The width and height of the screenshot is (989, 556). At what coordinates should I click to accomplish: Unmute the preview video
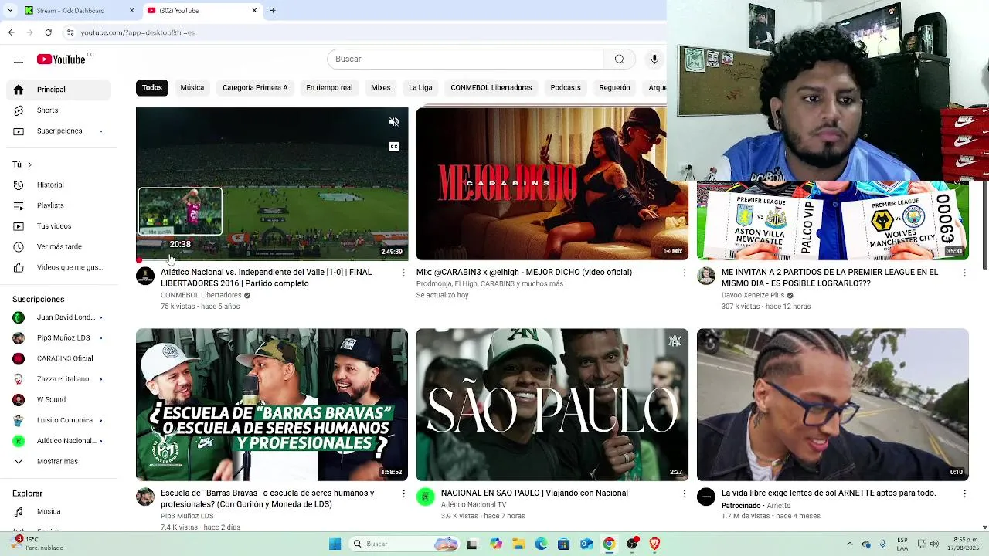pos(394,122)
